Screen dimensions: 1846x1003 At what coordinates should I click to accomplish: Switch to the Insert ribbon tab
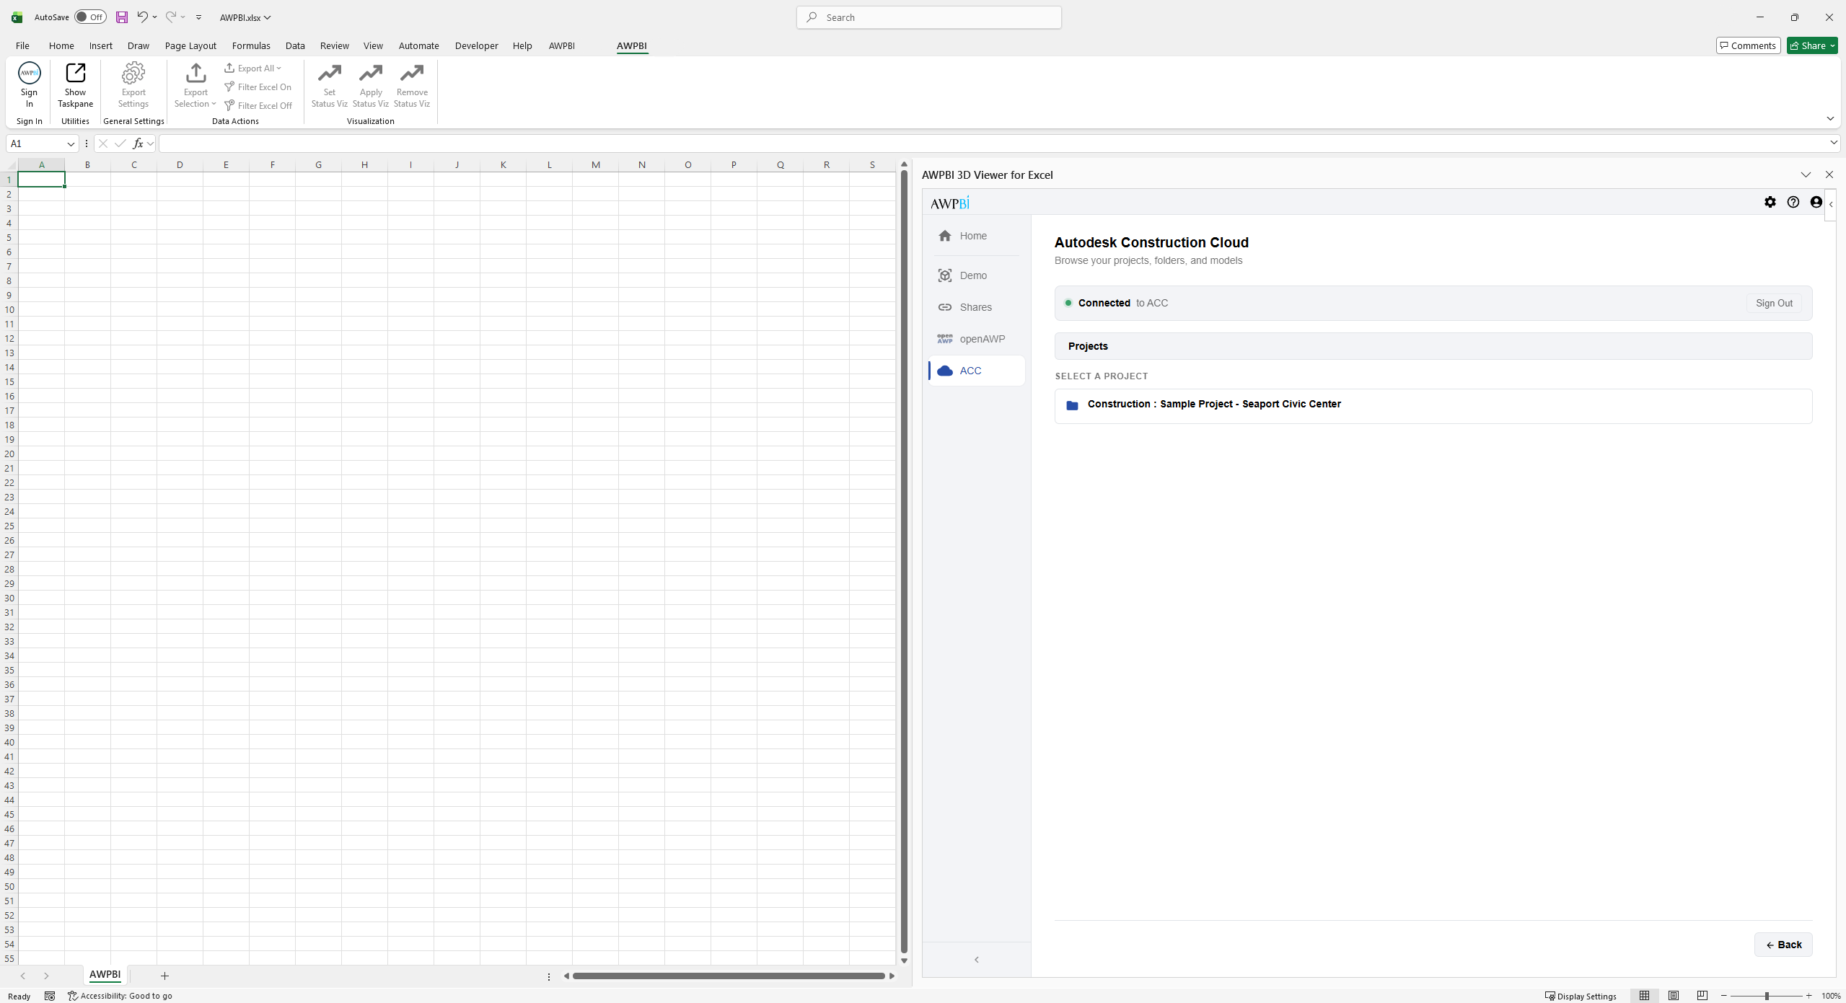pyautogui.click(x=101, y=45)
